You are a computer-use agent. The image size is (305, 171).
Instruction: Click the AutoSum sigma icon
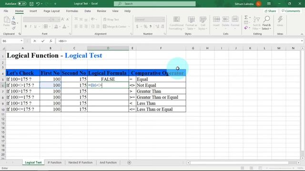246,18
